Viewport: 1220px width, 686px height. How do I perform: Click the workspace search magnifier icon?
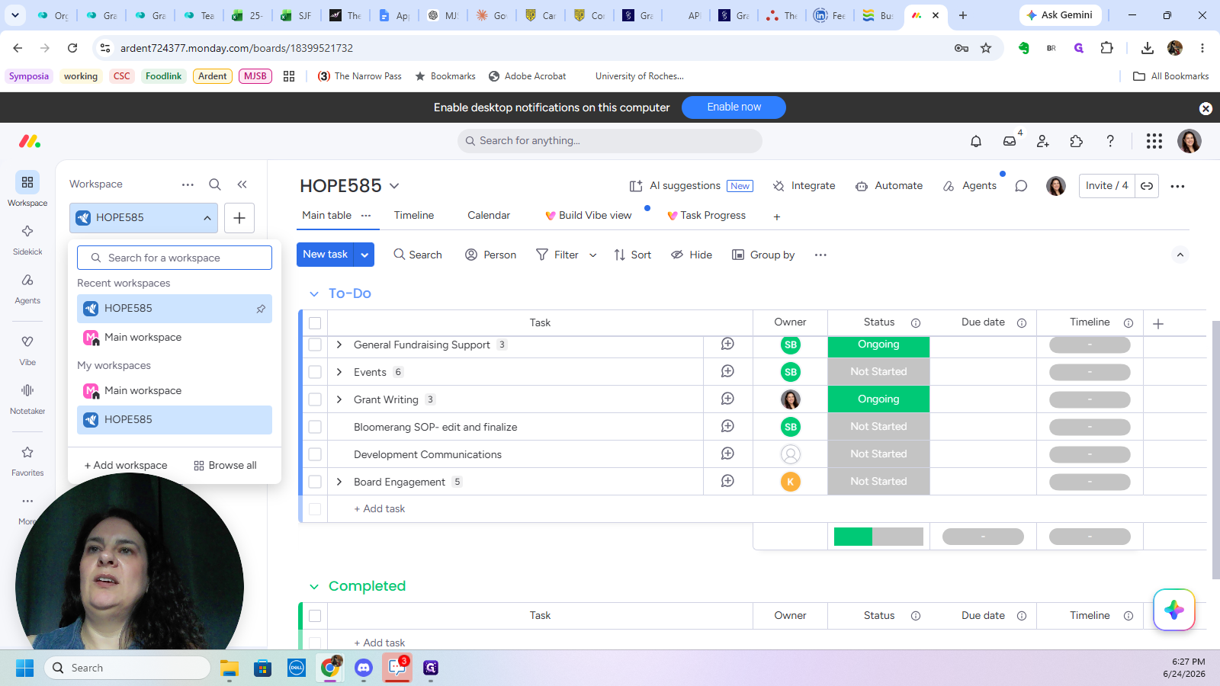pyautogui.click(x=215, y=184)
